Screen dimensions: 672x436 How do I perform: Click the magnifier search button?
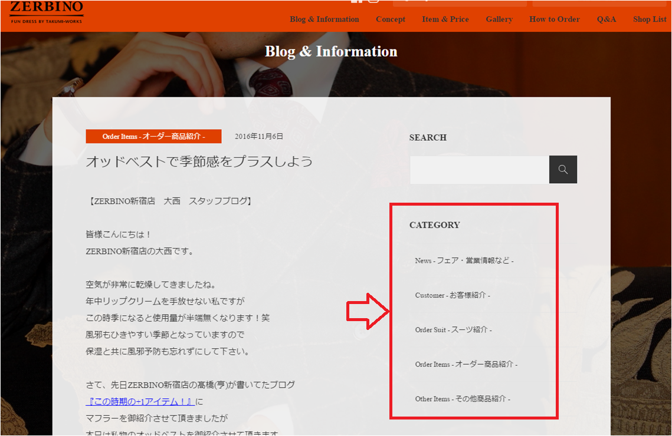click(x=563, y=170)
